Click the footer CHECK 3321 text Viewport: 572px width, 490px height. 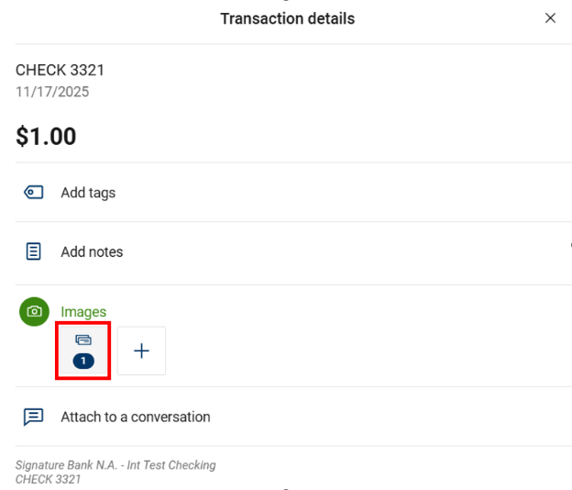(48, 479)
